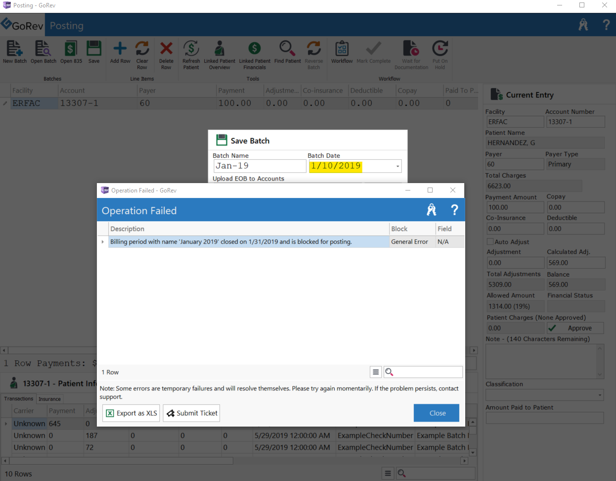Maximize the Operation Failed dialog window
The height and width of the screenshot is (481, 616).
430,190
